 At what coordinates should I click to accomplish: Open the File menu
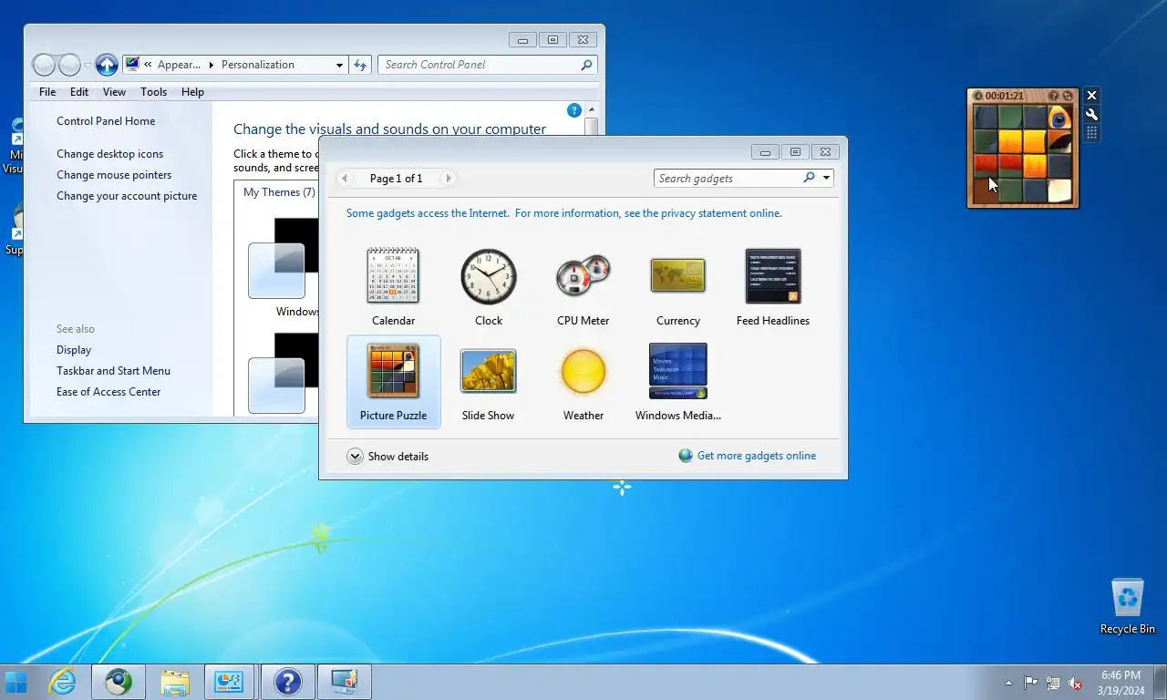click(x=47, y=92)
